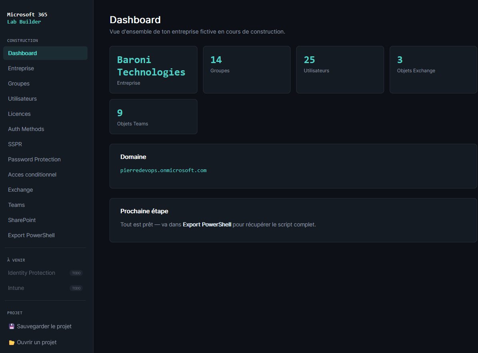The width and height of the screenshot is (478, 353).
Task: Click the TODO badge next to Intune
Action: pos(76,288)
